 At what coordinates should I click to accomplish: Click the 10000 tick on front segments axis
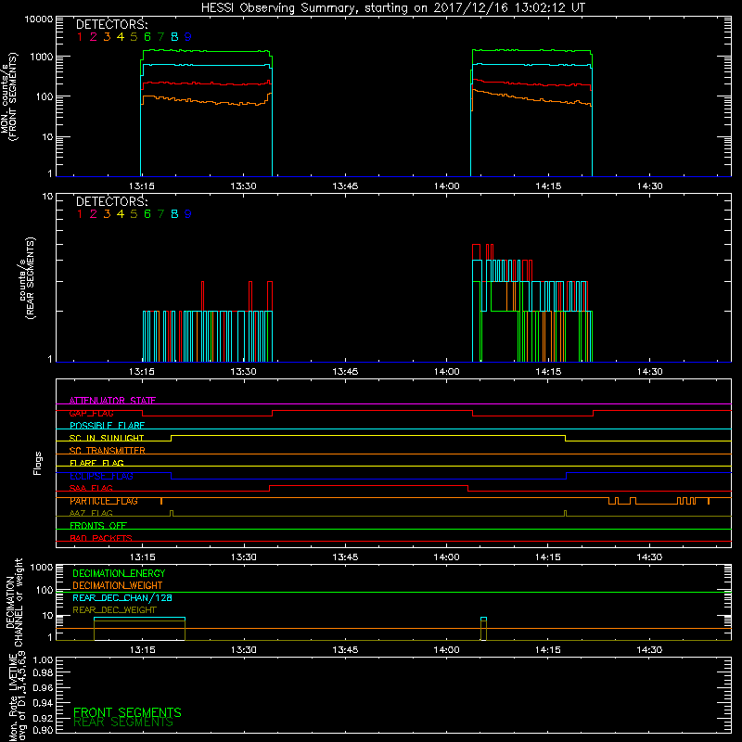coord(39,19)
